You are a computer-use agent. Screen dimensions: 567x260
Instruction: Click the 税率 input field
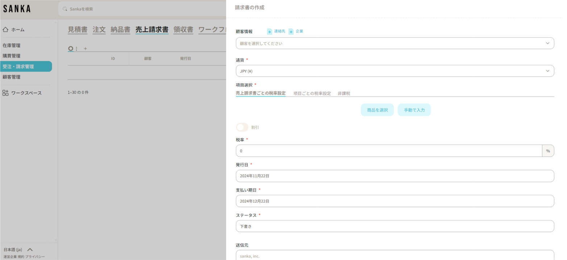click(388, 151)
